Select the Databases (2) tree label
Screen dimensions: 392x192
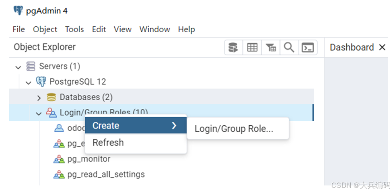coord(86,97)
